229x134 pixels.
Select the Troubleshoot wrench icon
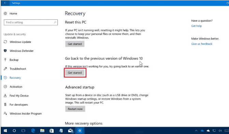click(5, 69)
